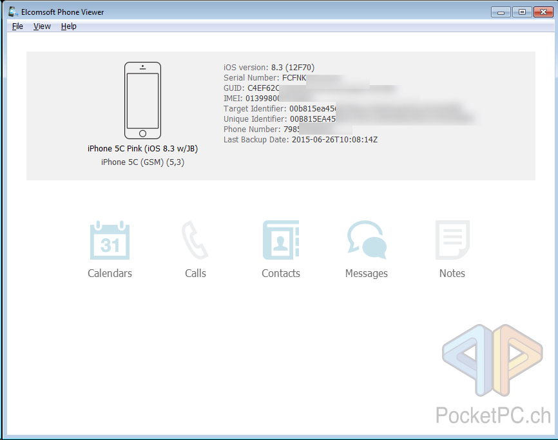This screenshot has width=558, height=440.
Task: Open the Help menu
Action: (69, 26)
